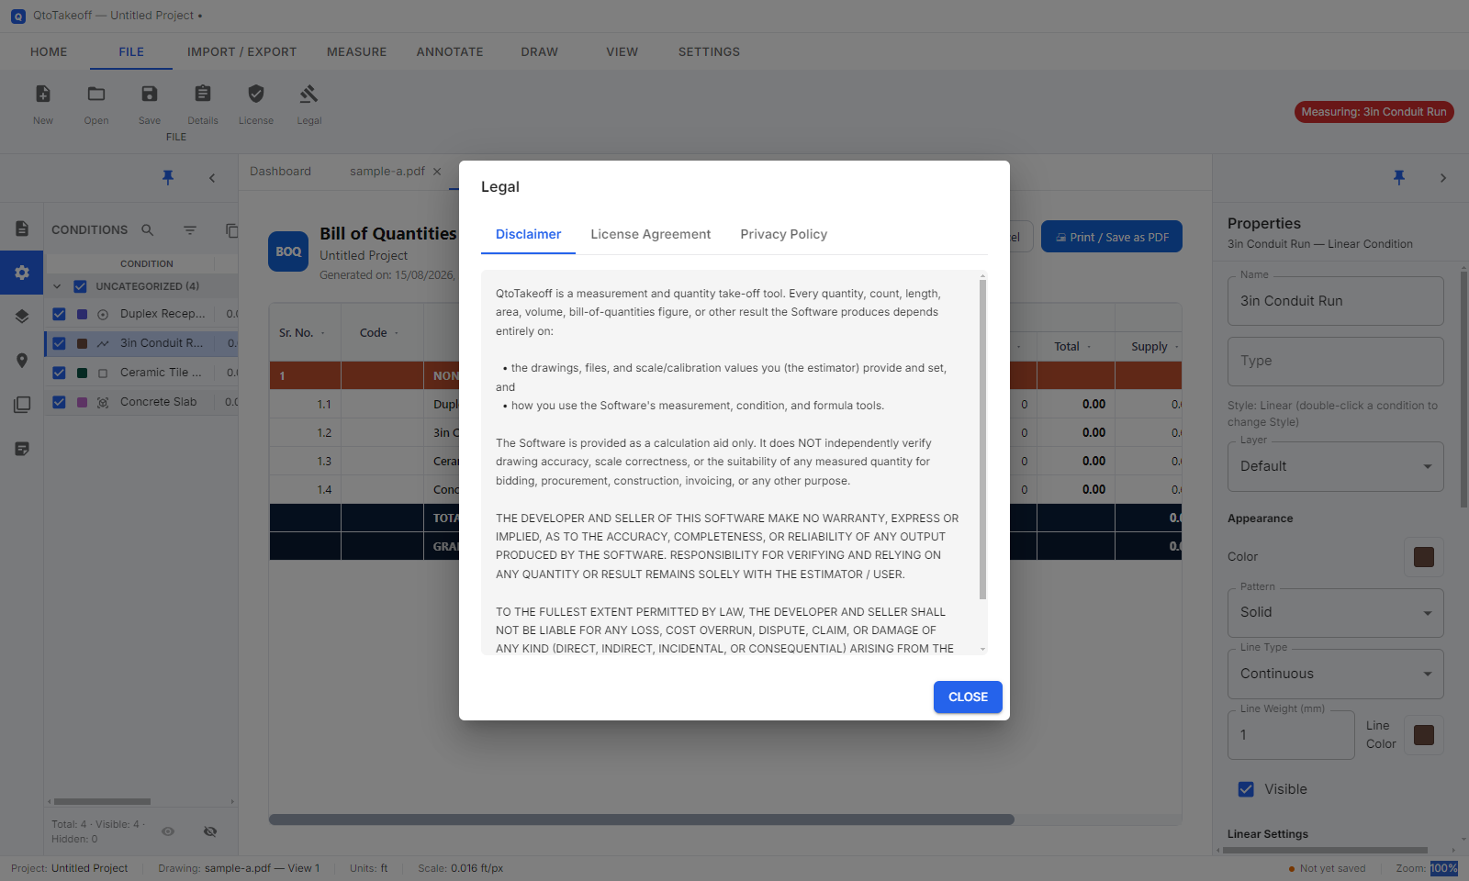This screenshot has height=881, width=1469.
Task: Open the License shield icon
Action: (x=256, y=94)
